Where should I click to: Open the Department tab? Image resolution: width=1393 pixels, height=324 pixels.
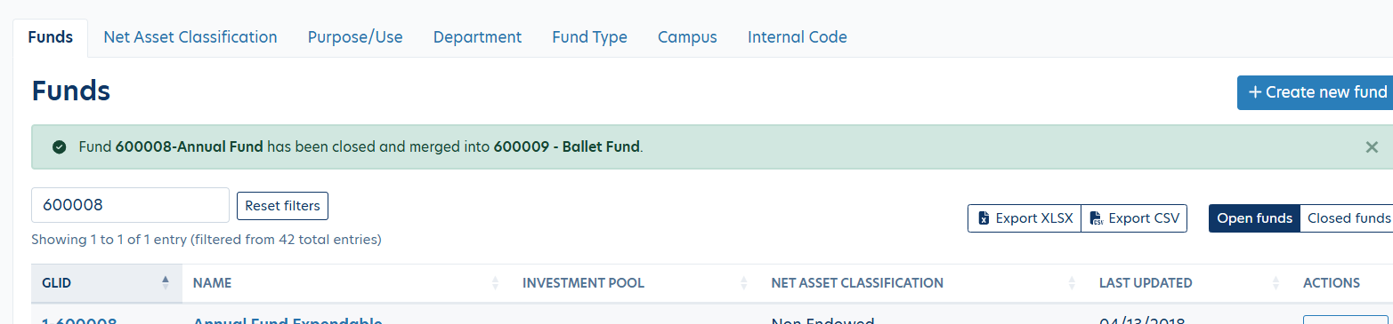pos(477,37)
